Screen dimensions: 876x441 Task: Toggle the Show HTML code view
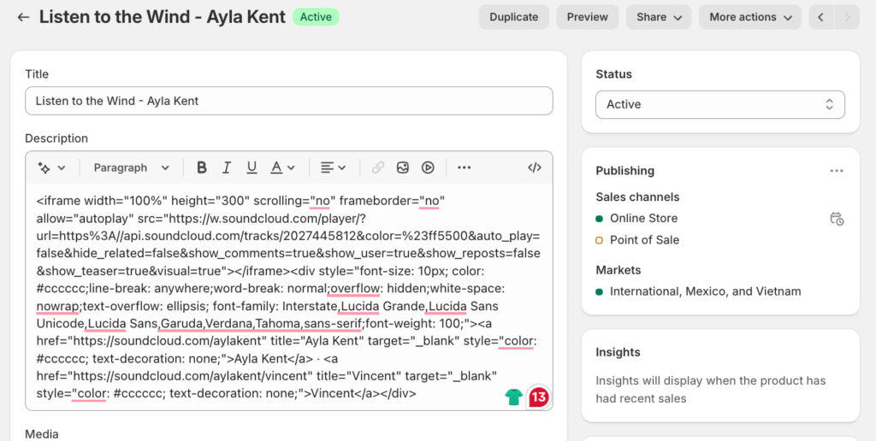pos(535,168)
